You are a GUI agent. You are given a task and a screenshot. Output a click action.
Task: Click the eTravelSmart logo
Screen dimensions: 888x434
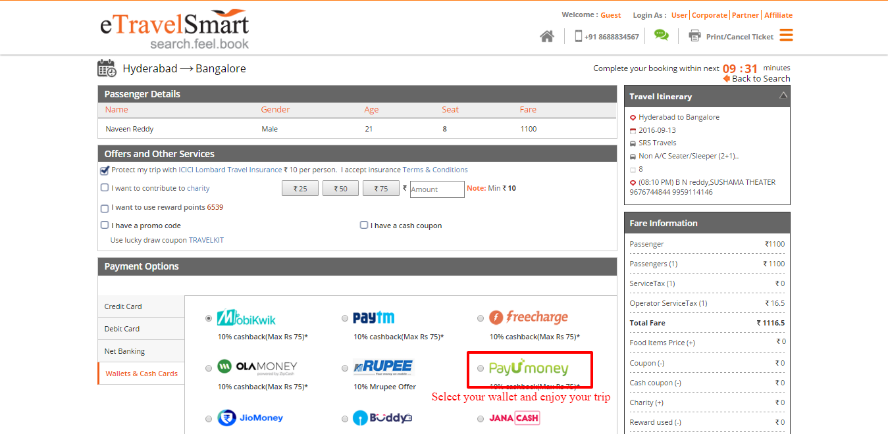pos(174,30)
